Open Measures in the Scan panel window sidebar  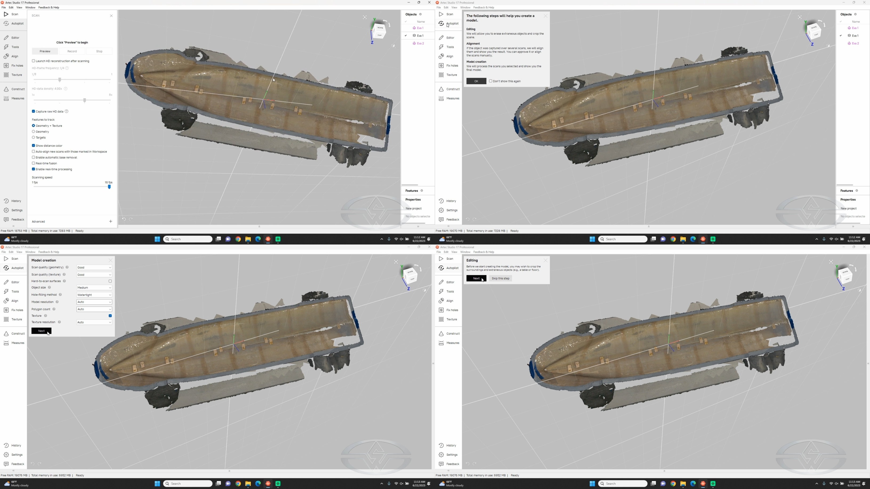tap(14, 98)
